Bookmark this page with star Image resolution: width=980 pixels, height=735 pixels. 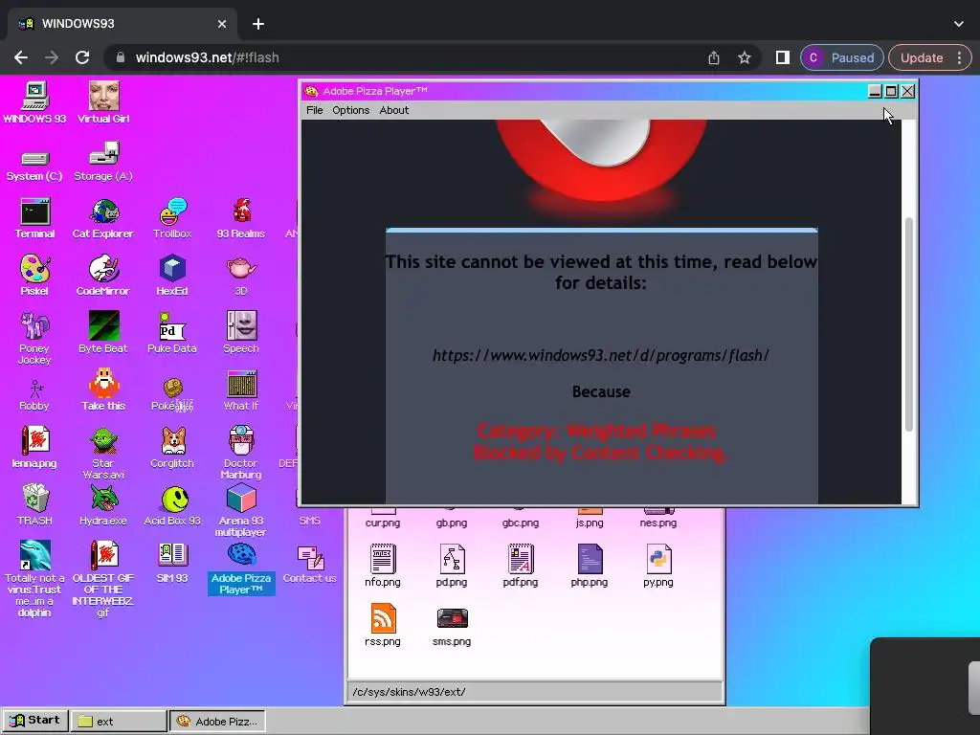(744, 57)
